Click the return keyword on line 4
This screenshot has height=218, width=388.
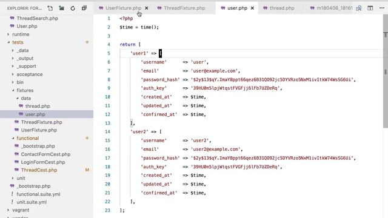point(127,44)
